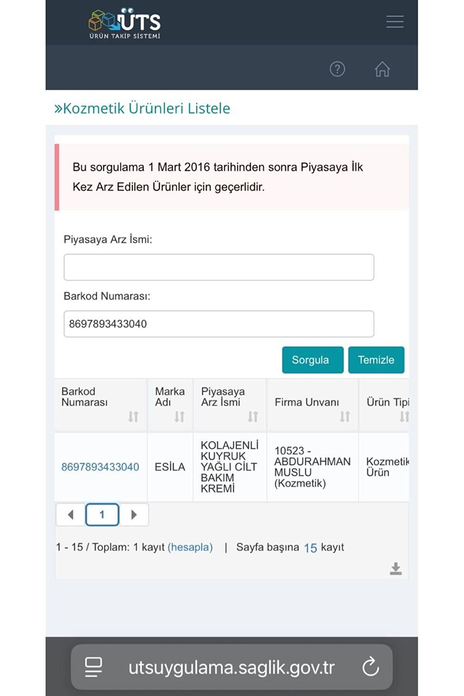Go to the home page icon
464x696 pixels.
point(382,69)
